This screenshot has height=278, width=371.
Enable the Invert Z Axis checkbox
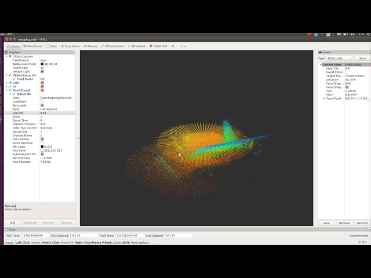tap(347, 72)
